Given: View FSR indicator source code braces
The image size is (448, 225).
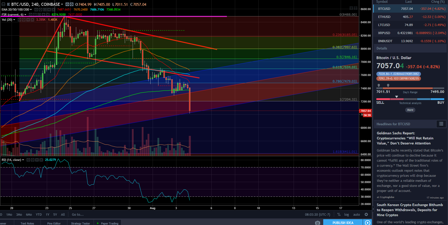Looking at the screenshot, I should click(x=39, y=15).
